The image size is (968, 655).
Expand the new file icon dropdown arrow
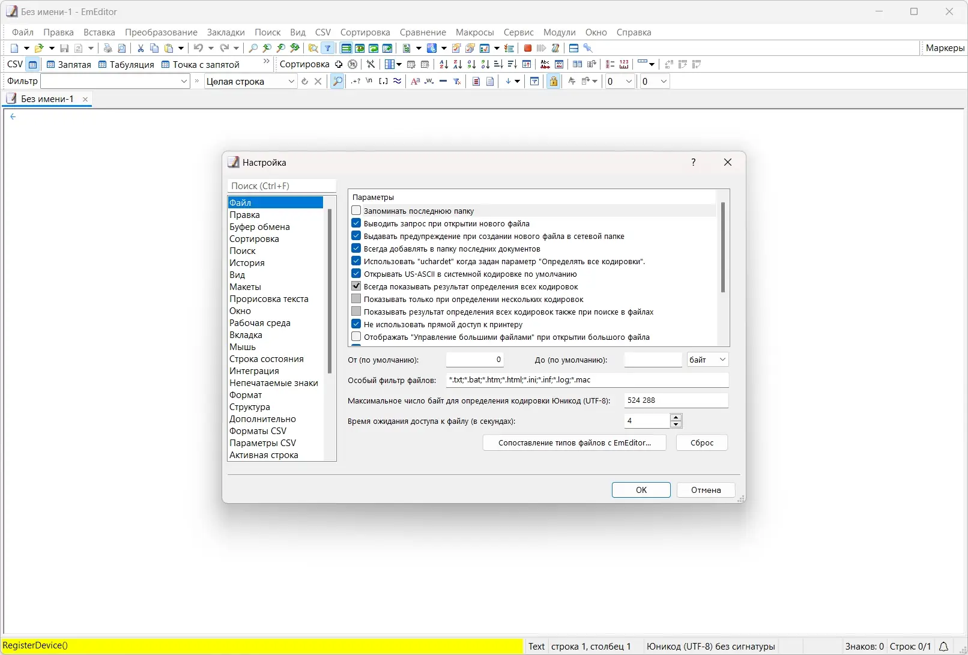26,48
